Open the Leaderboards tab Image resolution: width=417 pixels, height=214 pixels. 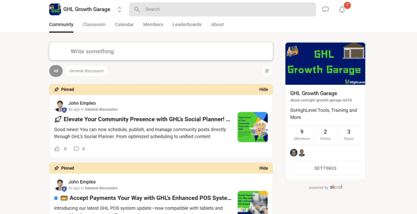coord(187,24)
